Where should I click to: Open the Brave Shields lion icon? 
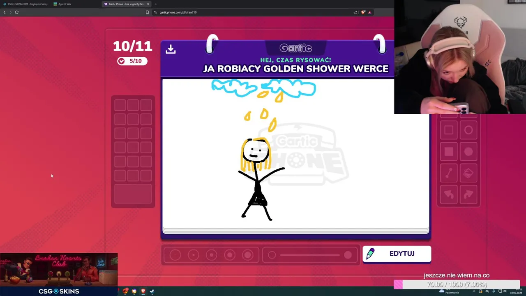tap(363, 12)
